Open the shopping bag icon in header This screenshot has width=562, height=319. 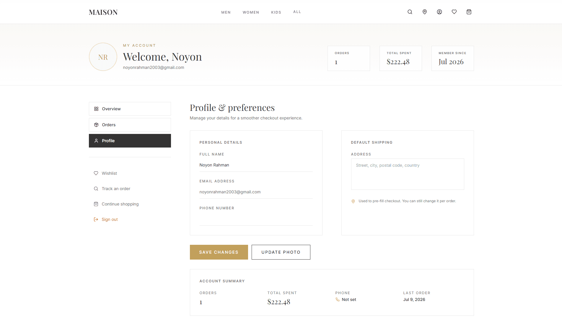[469, 12]
